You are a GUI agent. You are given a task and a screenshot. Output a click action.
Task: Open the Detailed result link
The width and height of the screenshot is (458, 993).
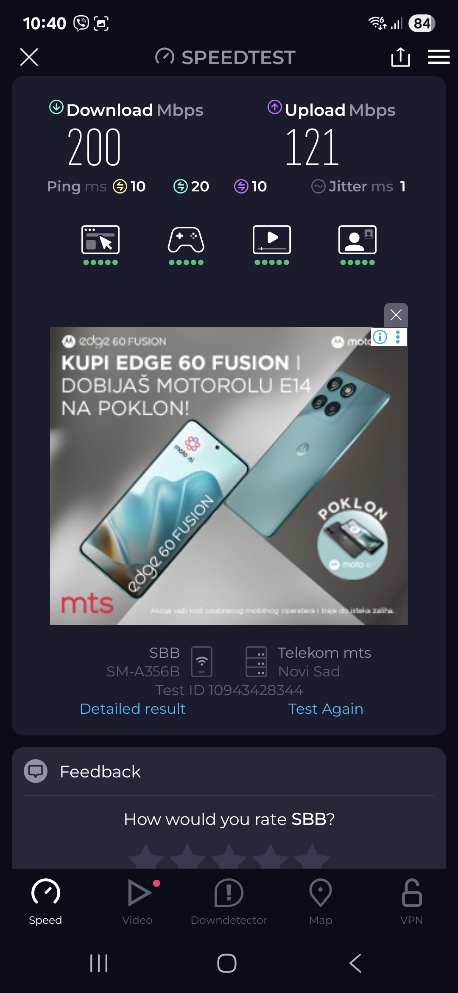133,709
